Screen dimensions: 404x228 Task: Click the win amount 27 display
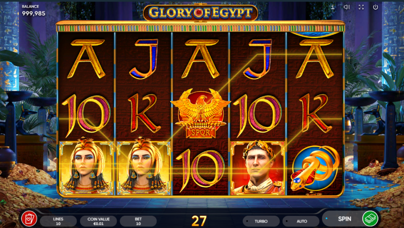pyautogui.click(x=199, y=221)
